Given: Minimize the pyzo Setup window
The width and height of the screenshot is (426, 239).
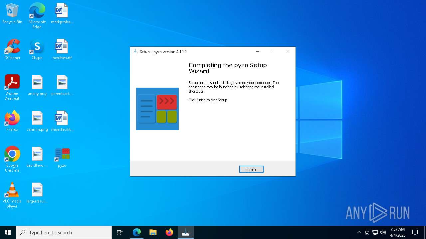Looking at the screenshot, I should [257, 52].
